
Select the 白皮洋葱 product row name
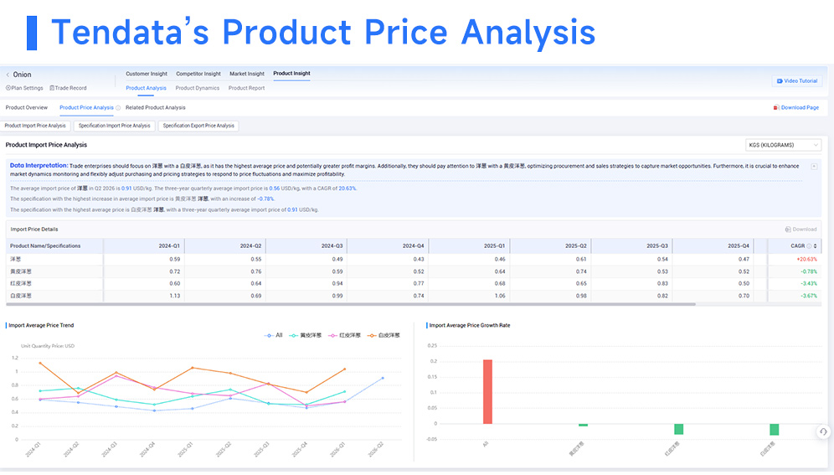click(x=21, y=297)
